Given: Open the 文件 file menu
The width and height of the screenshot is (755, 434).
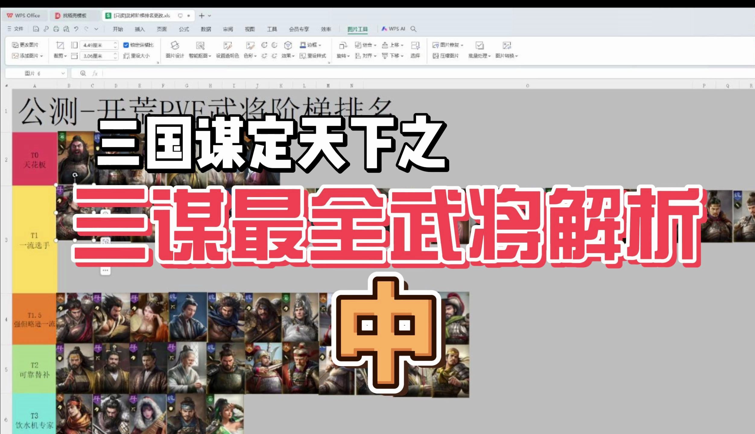Looking at the screenshot, I should click(x=15, y=29).
